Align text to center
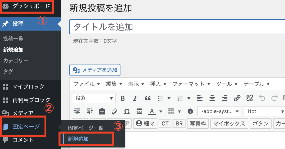The width and height of the screenshot is (285, 149). (212, 98)
